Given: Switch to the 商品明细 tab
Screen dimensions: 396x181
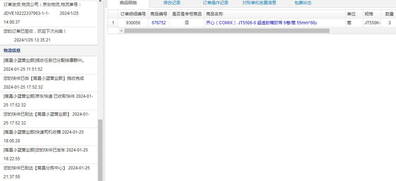Looking at the screenshot, I should click(x=128, y=3).
